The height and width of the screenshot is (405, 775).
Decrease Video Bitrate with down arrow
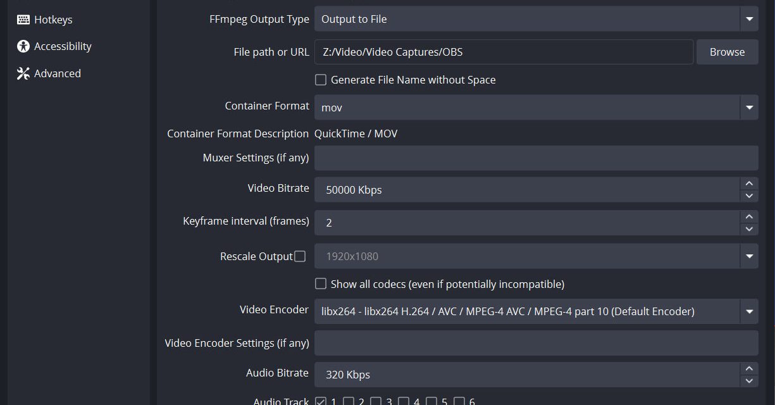click(749, 196)
